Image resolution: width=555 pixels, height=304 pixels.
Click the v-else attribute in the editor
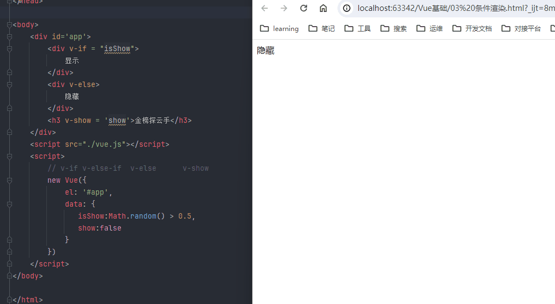point(82,85)
